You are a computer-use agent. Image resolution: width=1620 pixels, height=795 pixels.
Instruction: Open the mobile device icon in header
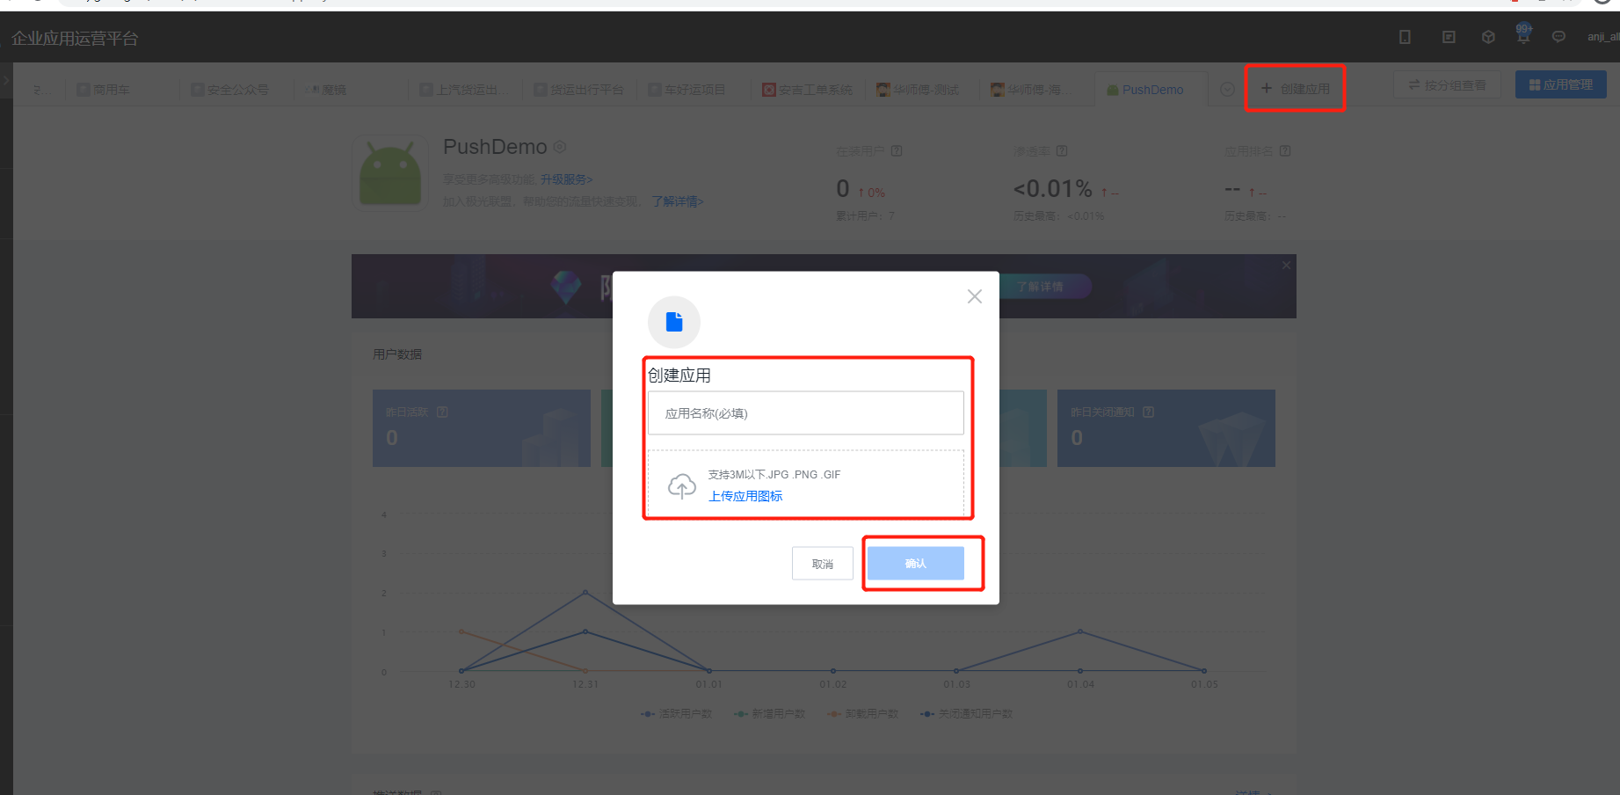(x=1405, y=37)
